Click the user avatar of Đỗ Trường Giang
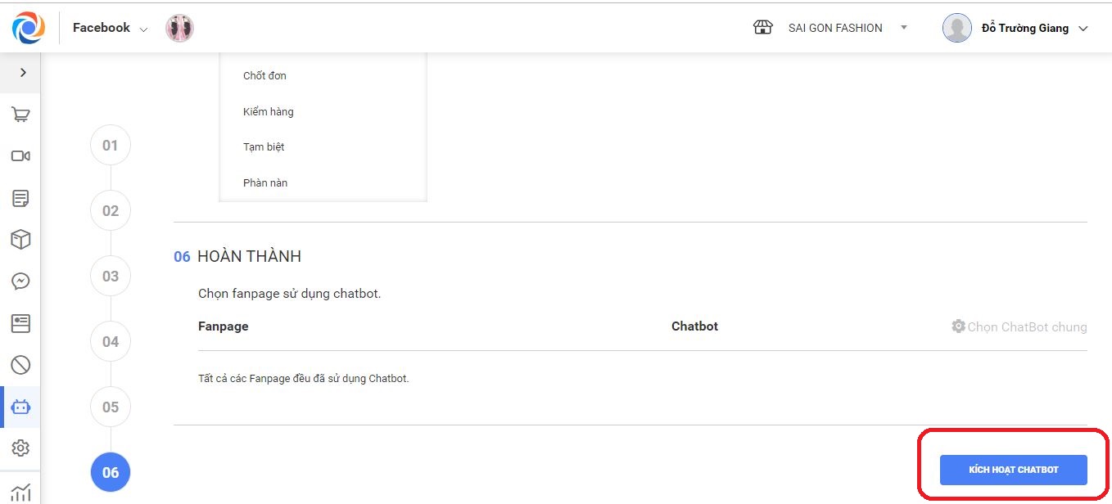The width and height of the screenshot is (1112, 504). coord(957,28)
